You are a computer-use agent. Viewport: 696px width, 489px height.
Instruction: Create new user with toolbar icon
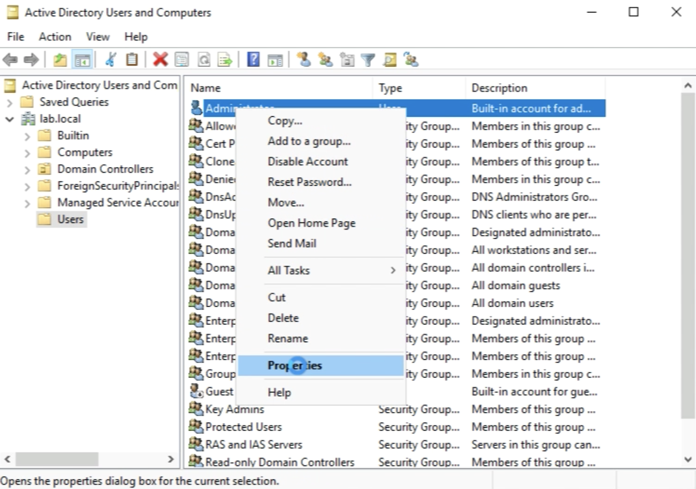click(303, 60)
